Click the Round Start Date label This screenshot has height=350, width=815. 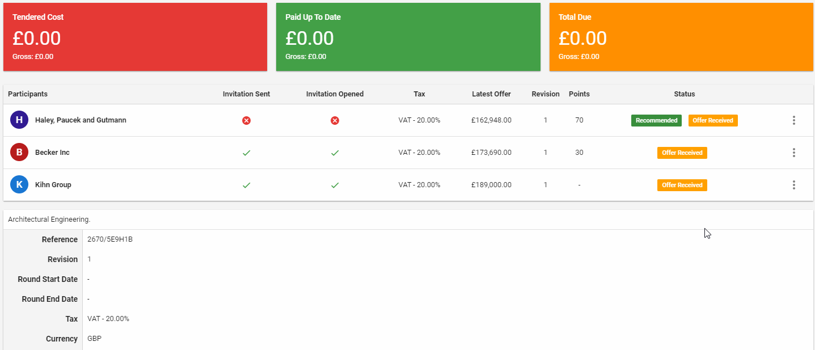click(x=48, y=279)
